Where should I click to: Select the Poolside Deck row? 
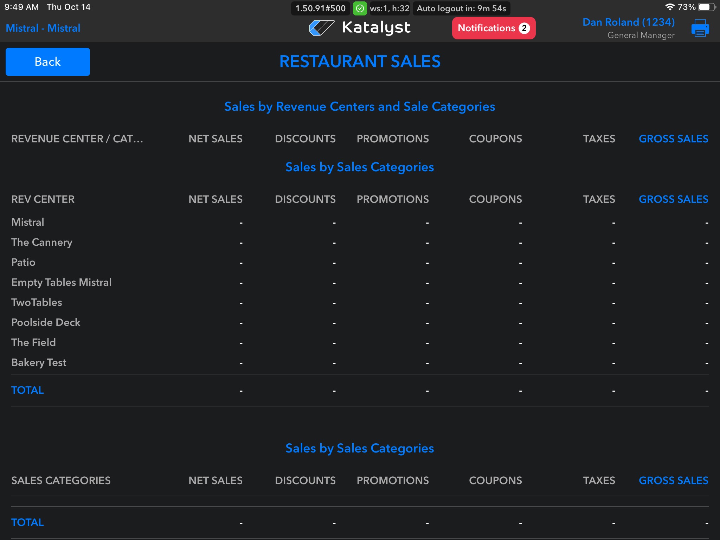point(46,322)
